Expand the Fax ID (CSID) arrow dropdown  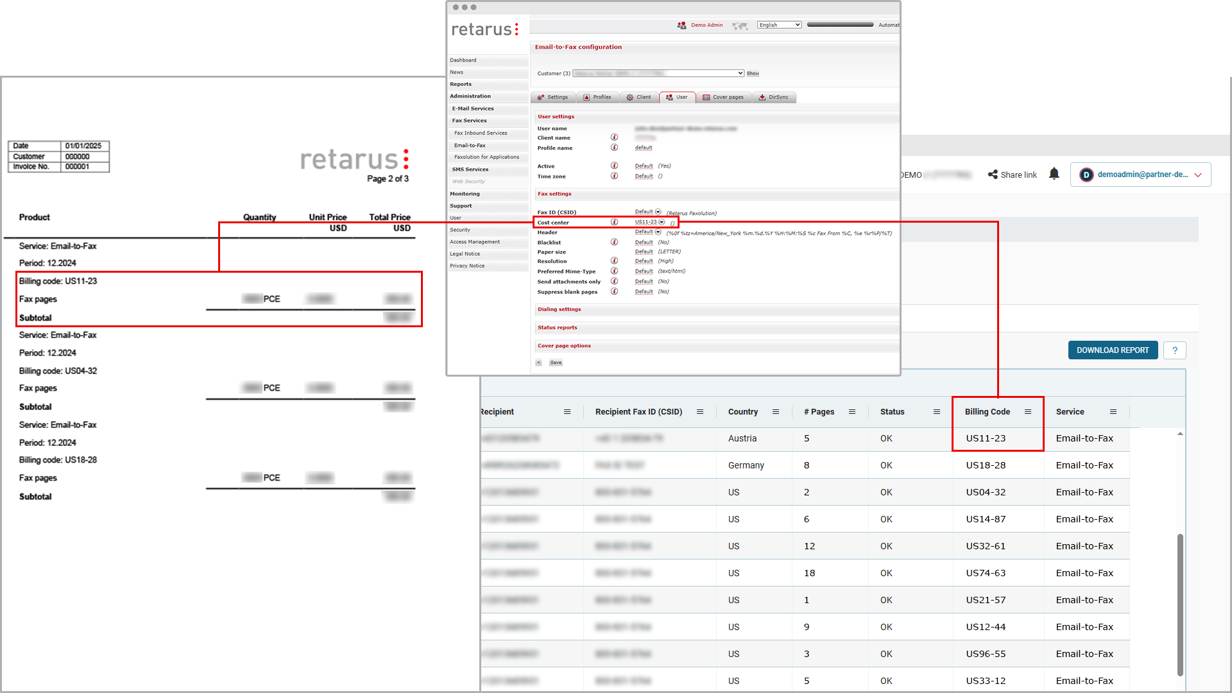point(658,212)
